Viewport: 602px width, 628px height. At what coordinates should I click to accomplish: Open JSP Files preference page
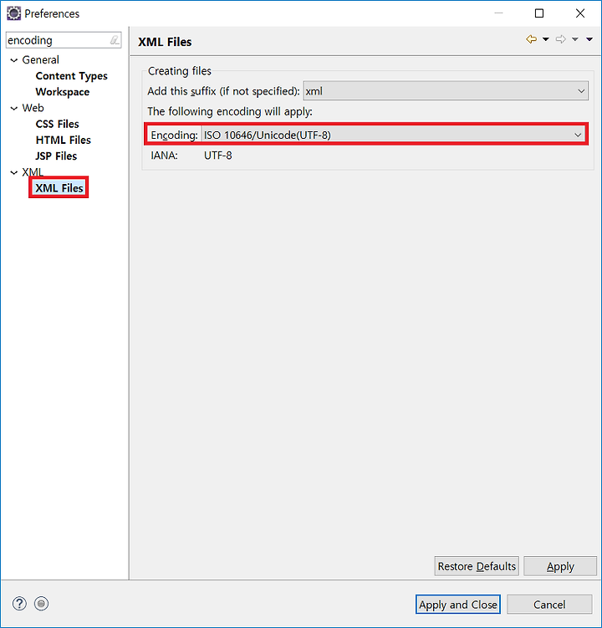pyautogui.click(x=56, y=156)
